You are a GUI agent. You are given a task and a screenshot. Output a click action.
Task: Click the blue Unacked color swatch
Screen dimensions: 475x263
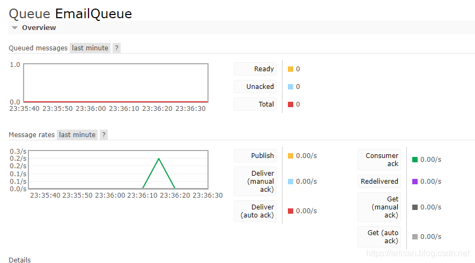[291, 87]
